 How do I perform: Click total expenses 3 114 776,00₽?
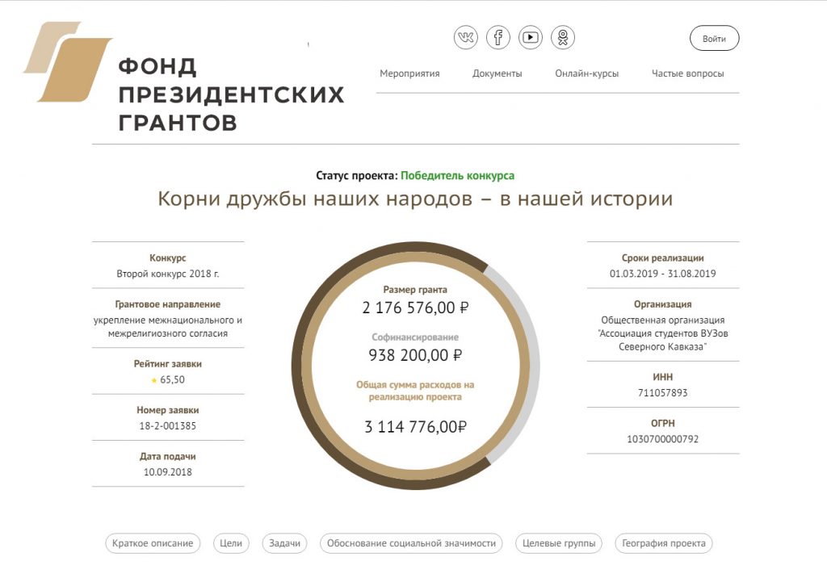(x=415, y=426)
